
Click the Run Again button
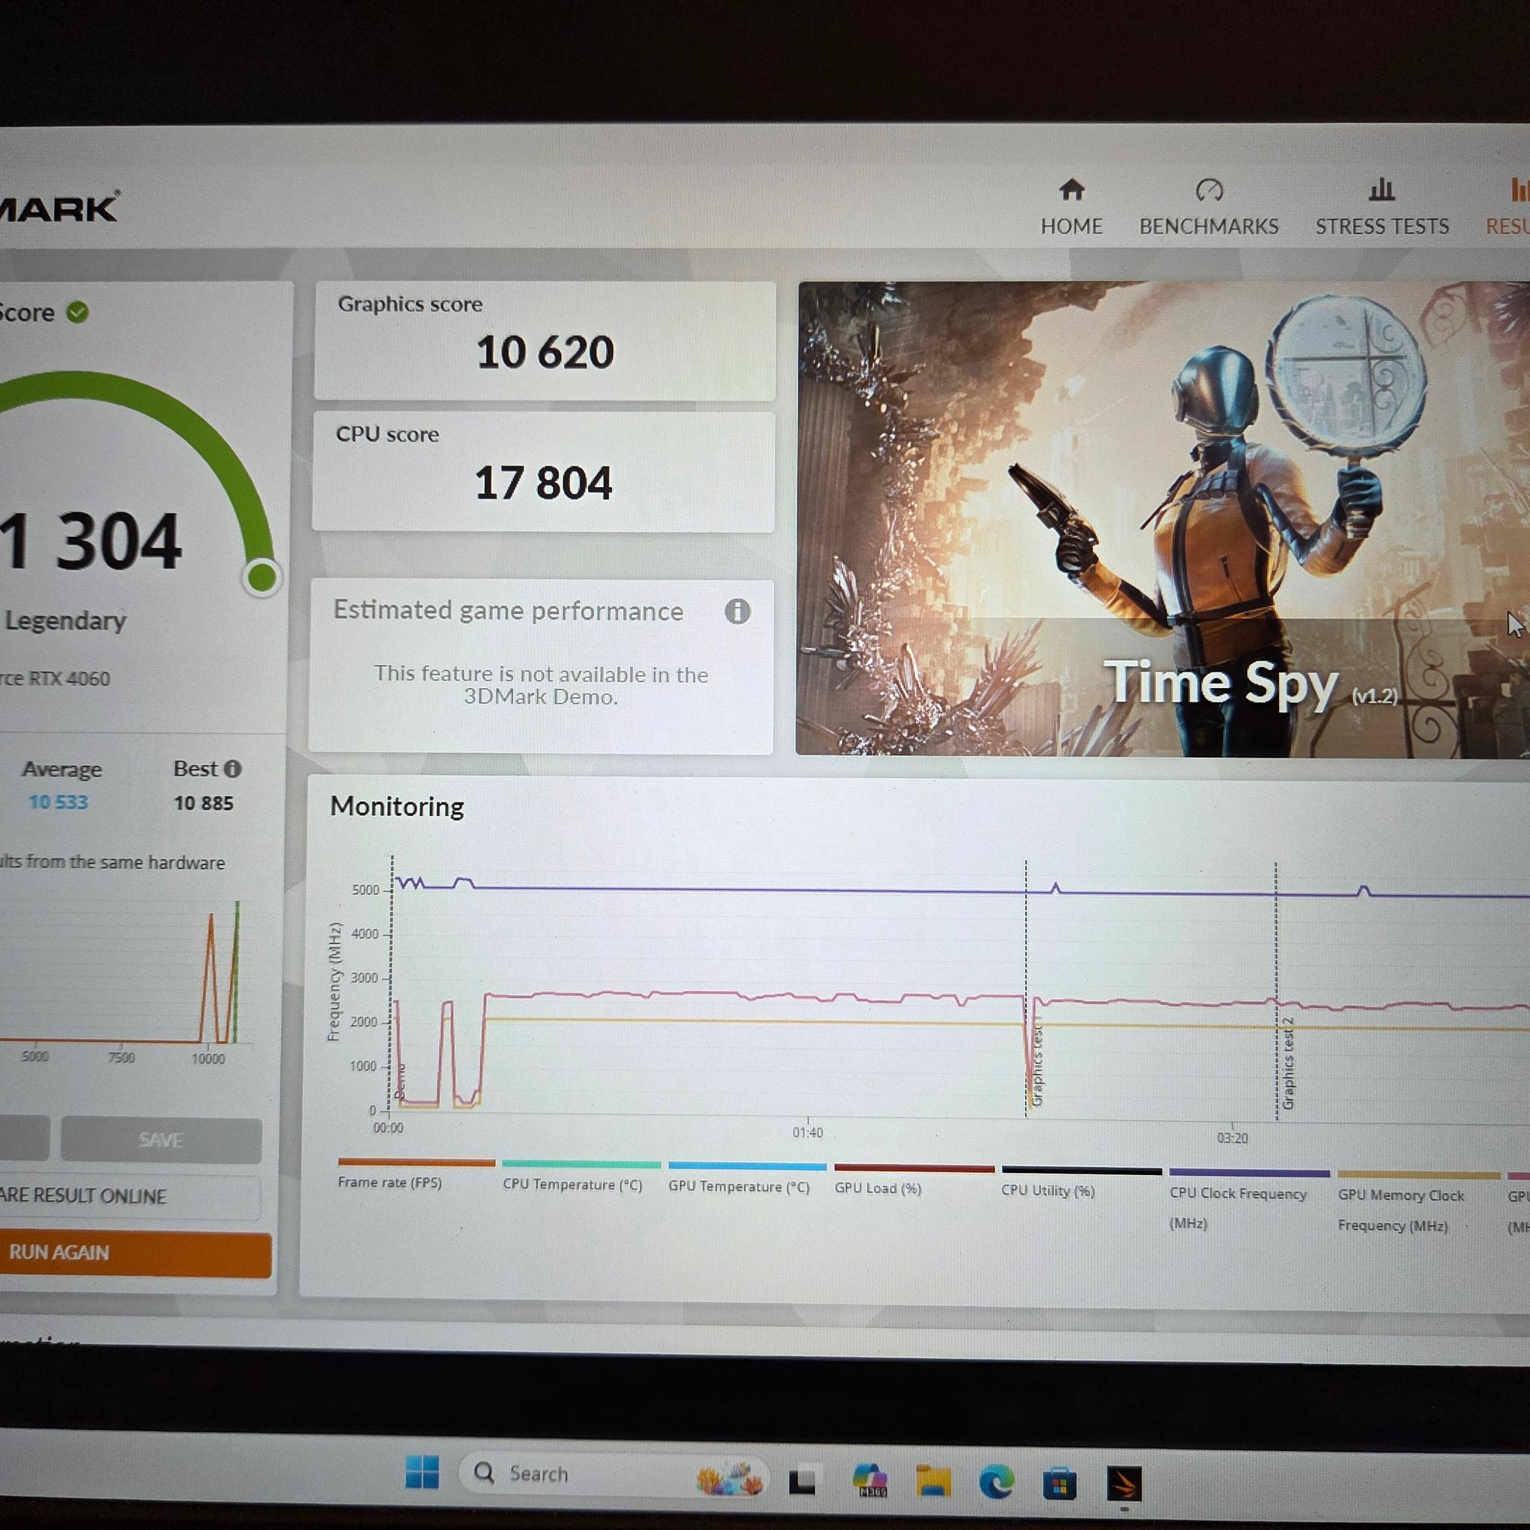[x=134, y=1252]
